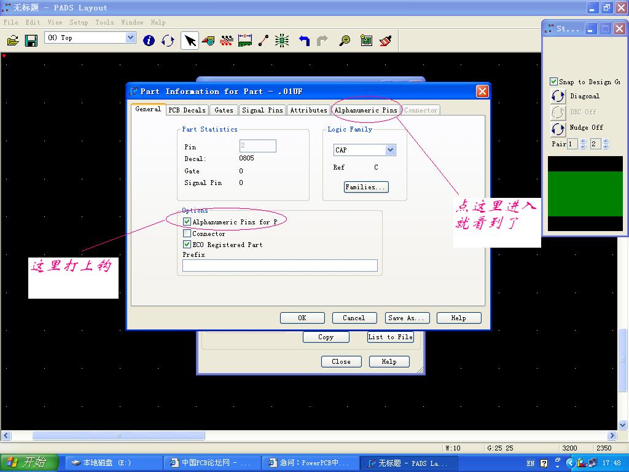
Task: Activate the Select mode arrow tool
Action: tap(190, 40)
